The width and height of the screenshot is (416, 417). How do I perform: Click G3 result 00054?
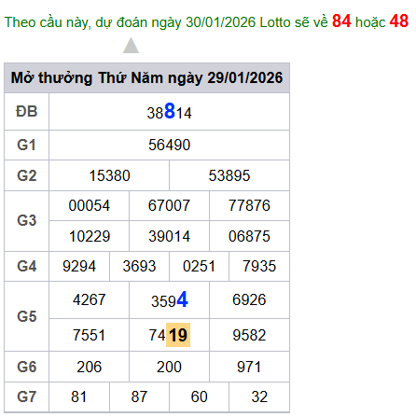(90, 205)
